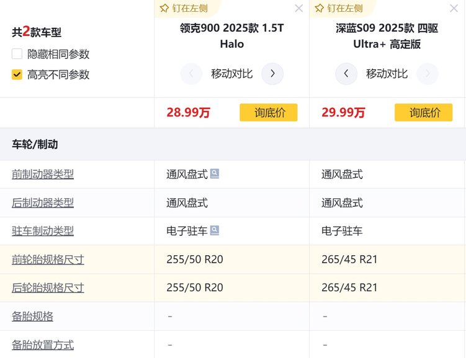Open 备胎放置方式 parameter link
The image size is (466, 358).
[x=43, y=345]
